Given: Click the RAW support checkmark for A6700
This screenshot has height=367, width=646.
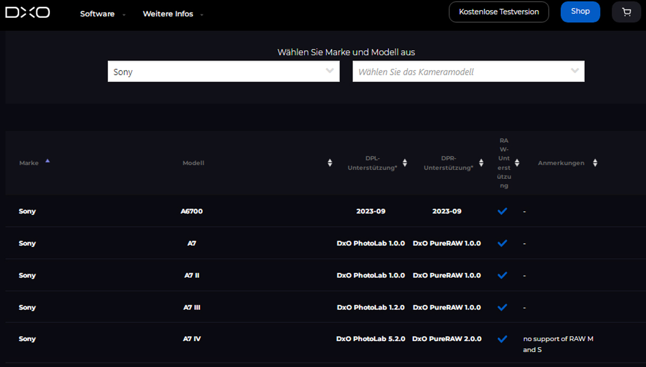Looking at the screenshot, I should point(502,211).
